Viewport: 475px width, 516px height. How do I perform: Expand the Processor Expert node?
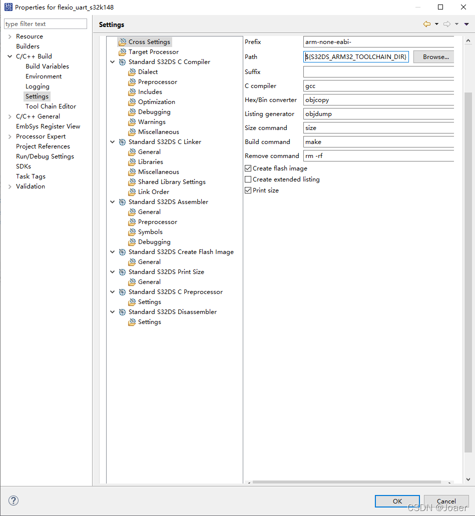[x=10, y=136]
